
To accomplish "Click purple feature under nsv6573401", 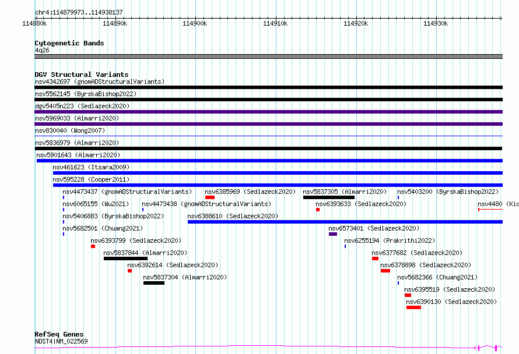I will (333, 234).
